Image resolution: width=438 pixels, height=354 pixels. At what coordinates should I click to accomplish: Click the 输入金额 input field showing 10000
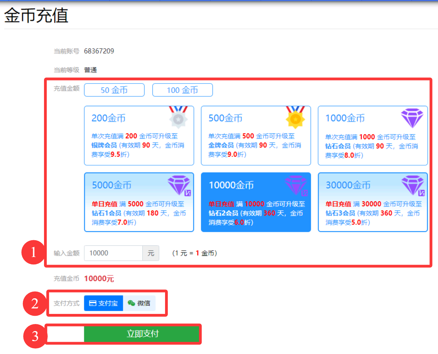click(113, 253)
